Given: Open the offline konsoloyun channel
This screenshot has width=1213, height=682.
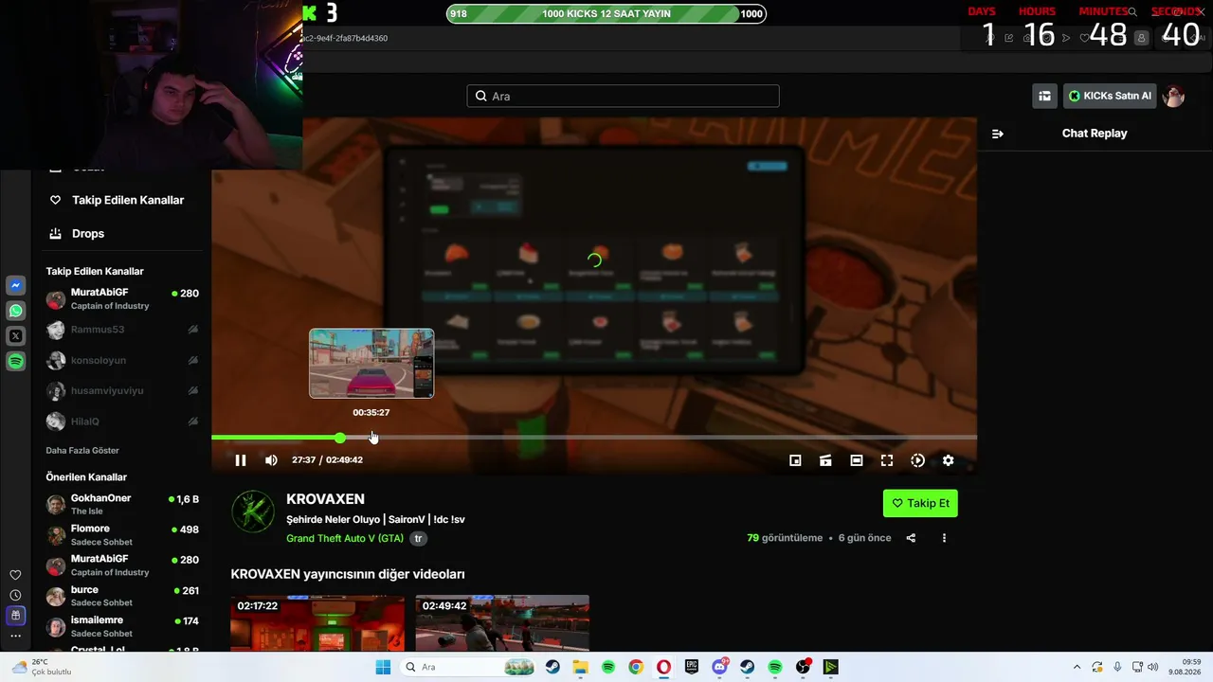Looking at the screenshot, I should tap(123, 360).
